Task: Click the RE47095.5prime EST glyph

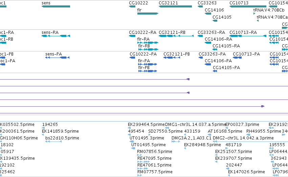Action: pos(143,162)
